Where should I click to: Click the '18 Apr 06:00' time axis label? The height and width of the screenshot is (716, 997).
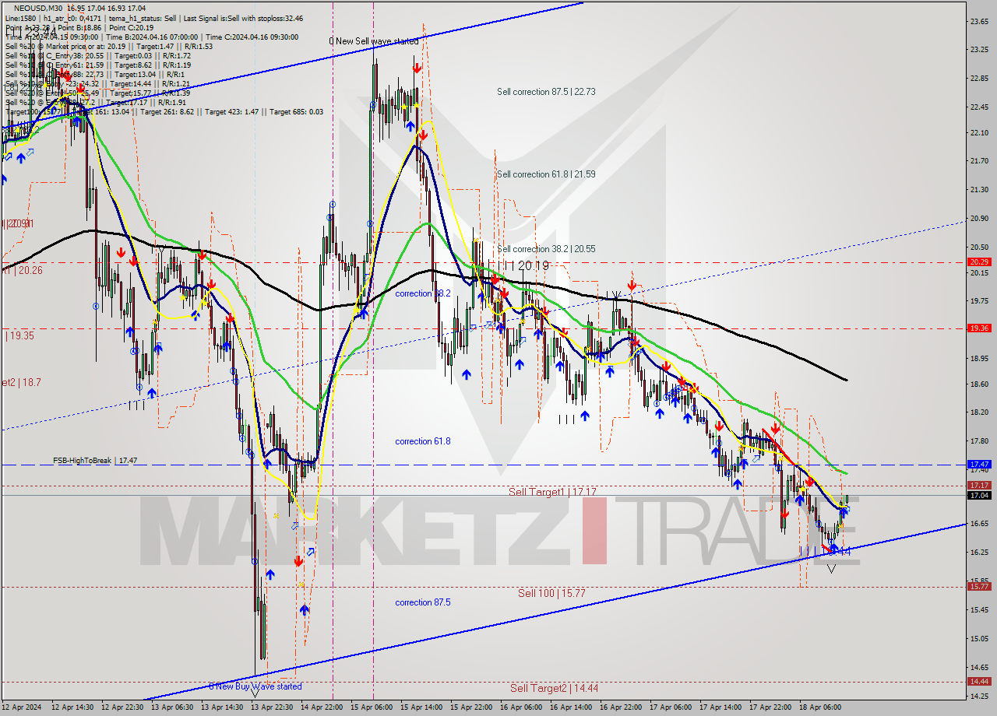coord(821,707)
